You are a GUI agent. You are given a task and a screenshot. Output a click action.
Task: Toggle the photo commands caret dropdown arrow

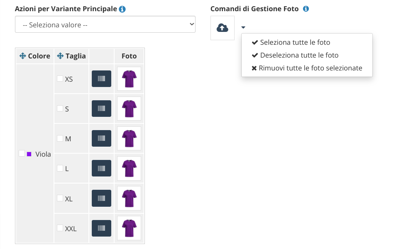tap(243, 27)
